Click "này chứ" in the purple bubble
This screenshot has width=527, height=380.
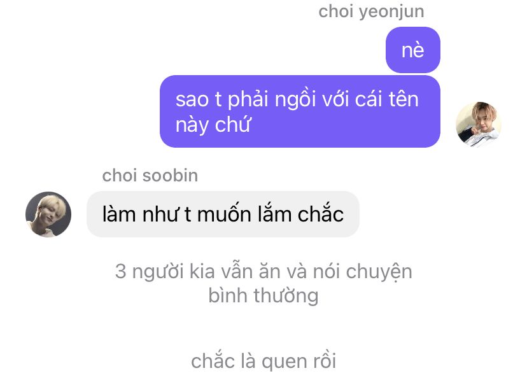click(x=213, y=125)
